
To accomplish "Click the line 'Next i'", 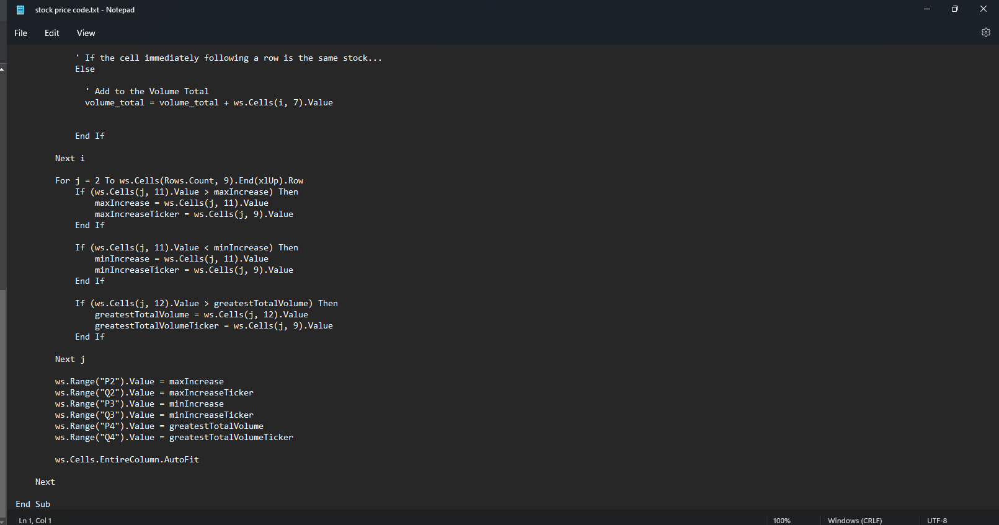I will (x=70, y=158).
